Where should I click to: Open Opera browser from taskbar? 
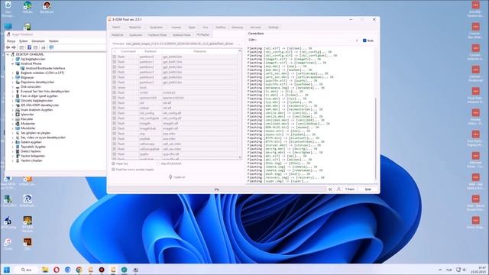click(57, 270)
